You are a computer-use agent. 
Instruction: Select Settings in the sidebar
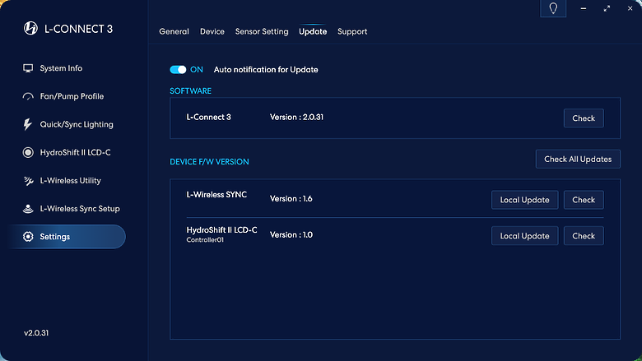click(67, 237)
